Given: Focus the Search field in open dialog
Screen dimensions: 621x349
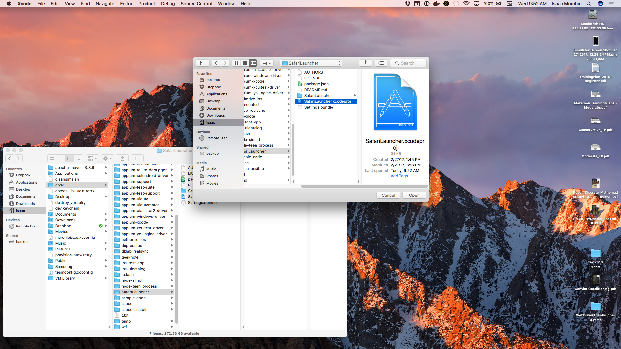Looking at the screenshot, I should point(408,63).
